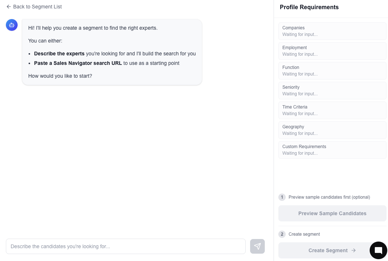The image size is (388, 261).
Task: Go back to Segment List
Action: coord(34,7)
